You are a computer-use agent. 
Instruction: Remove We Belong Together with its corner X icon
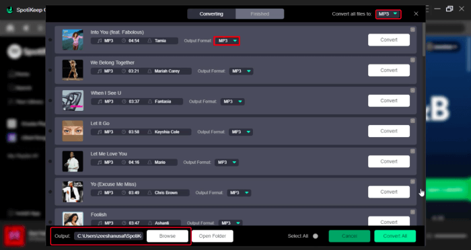pos(412,60)
